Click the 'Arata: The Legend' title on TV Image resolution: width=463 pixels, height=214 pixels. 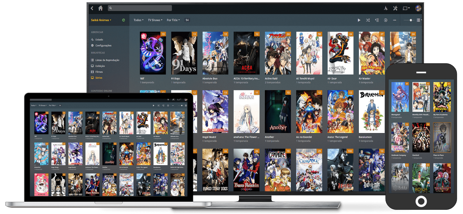coord(337,137)
